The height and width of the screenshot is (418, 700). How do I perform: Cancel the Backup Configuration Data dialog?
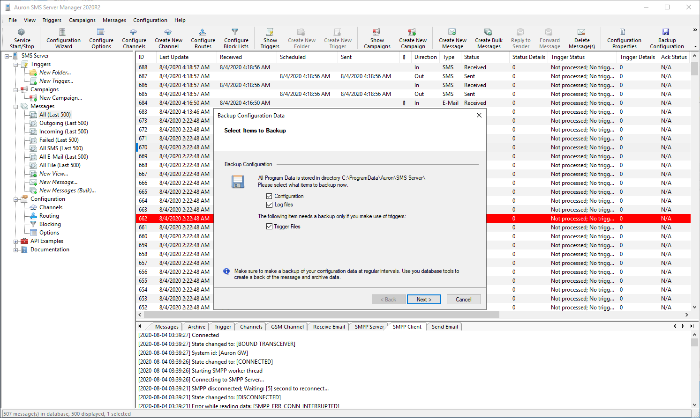point(463,300)
